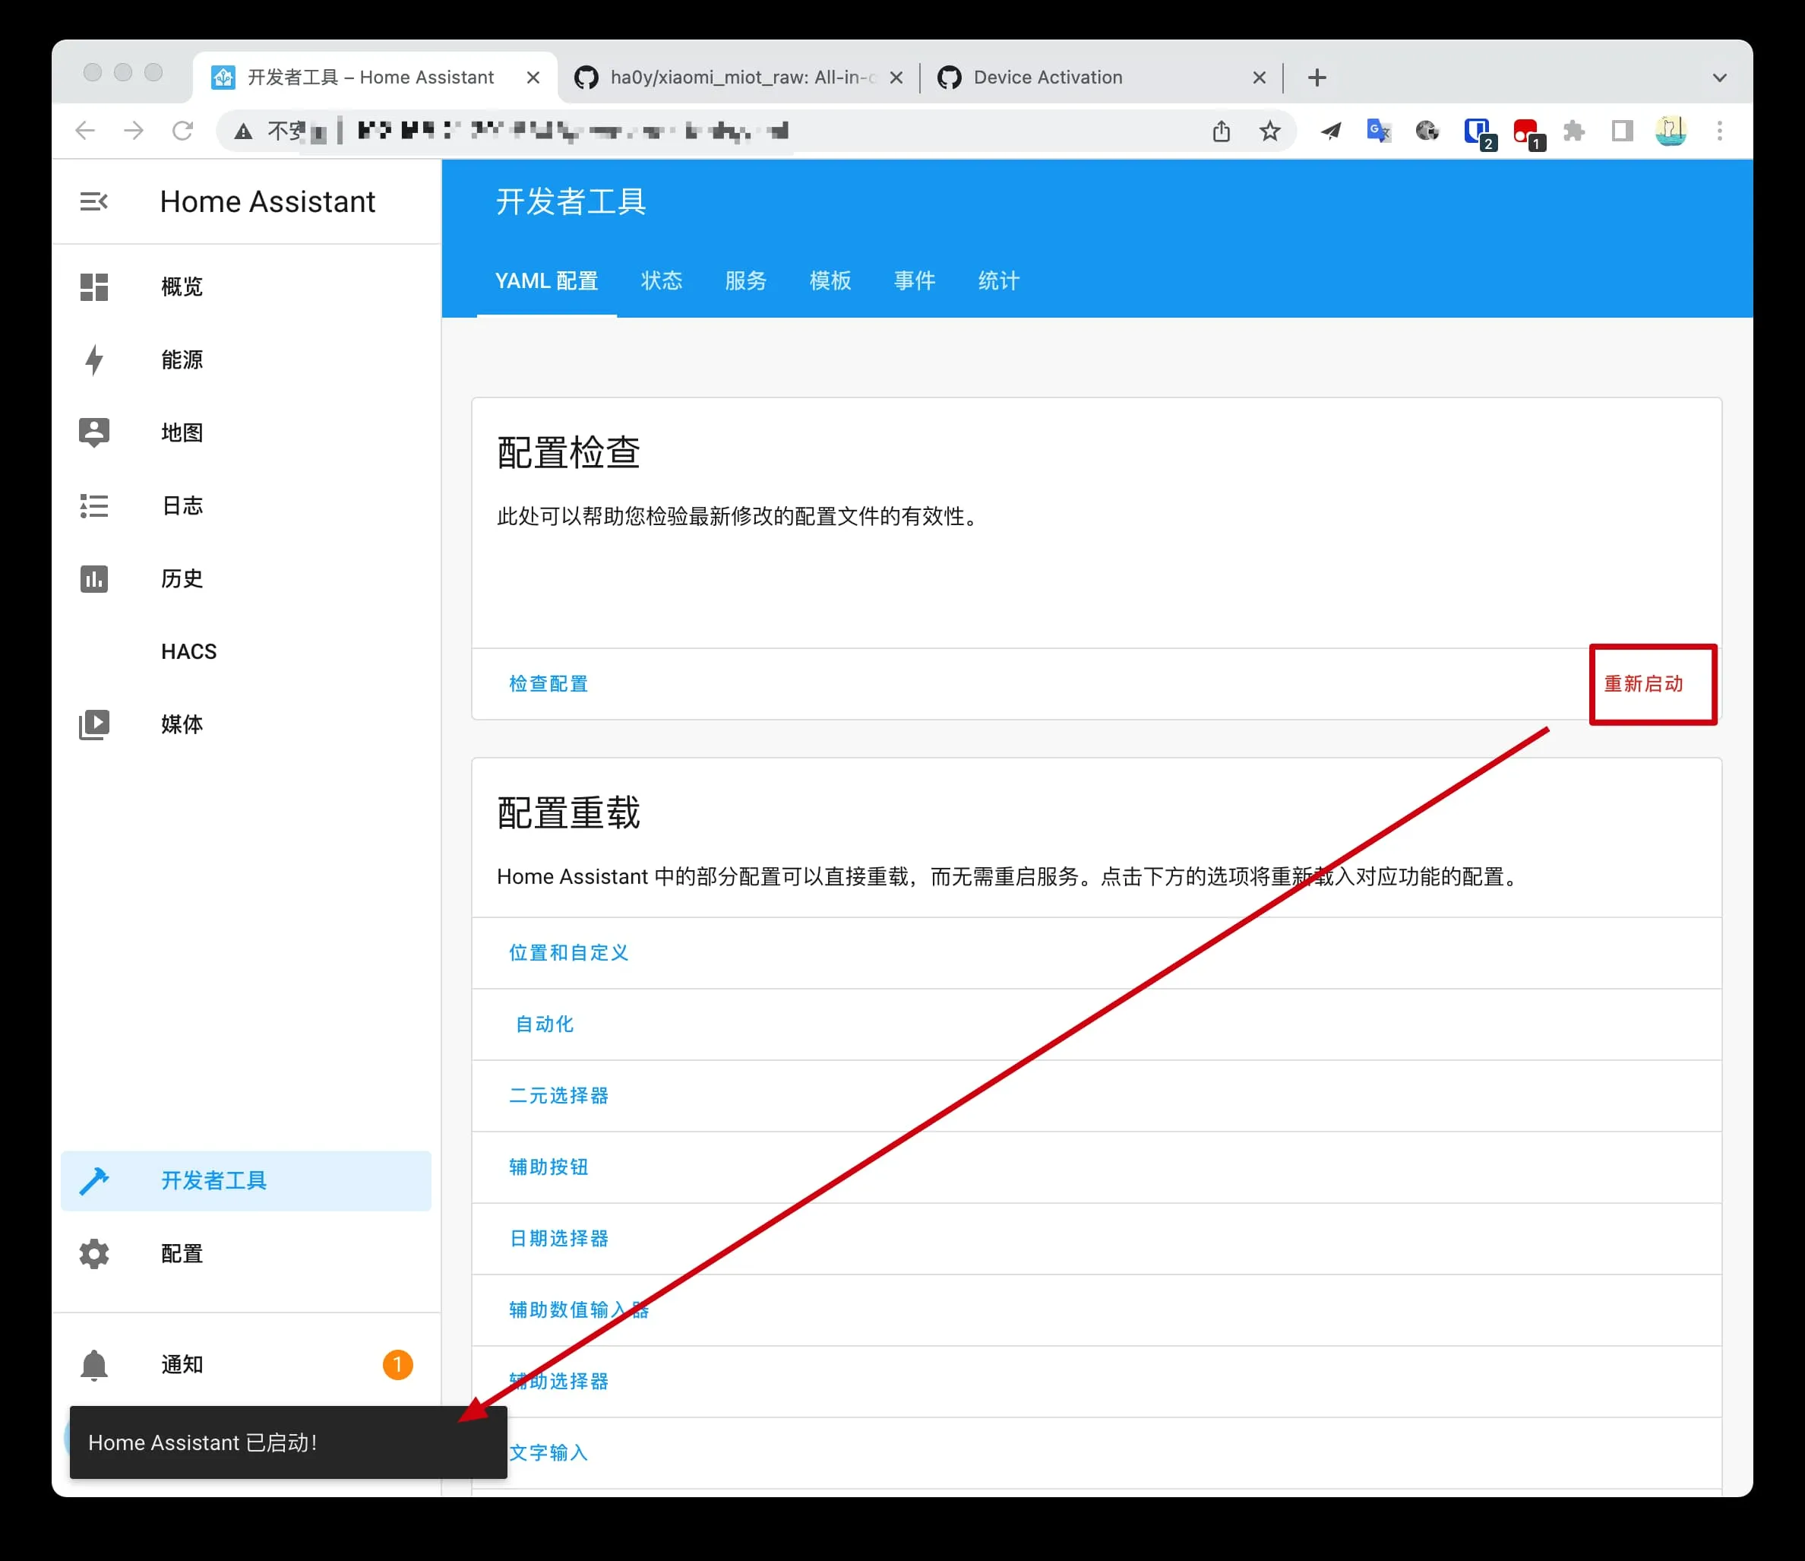Open the 地图 map icon
The width and height of the screenshot is (1805, 1561).
(x=94, y=432)
